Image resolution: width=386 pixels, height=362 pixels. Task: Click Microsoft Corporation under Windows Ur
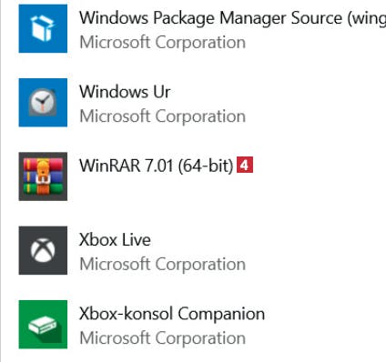[163, 116]
